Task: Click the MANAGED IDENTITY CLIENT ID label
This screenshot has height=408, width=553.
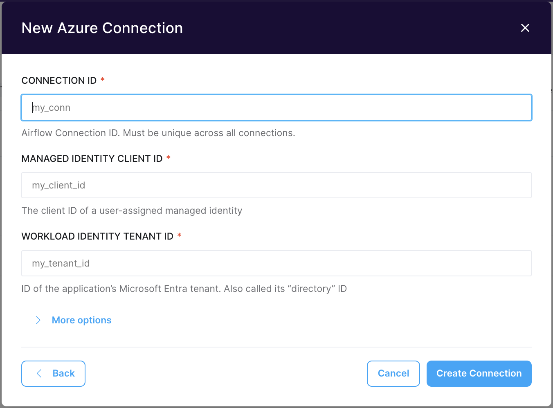Action: pos(92,159)
